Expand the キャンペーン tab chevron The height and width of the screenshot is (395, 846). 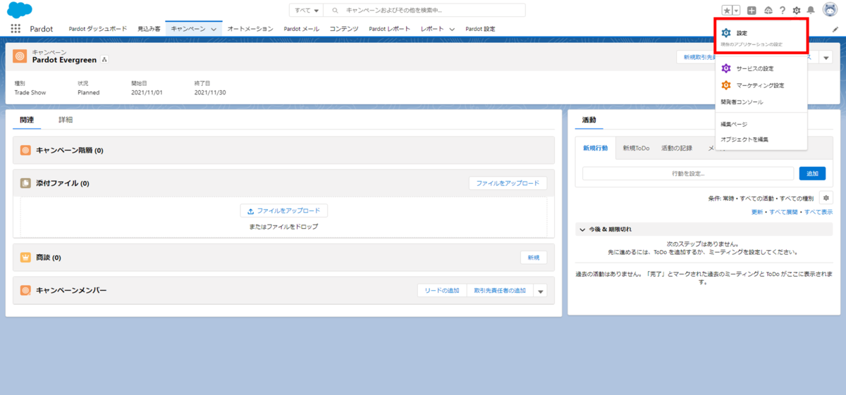214,30
